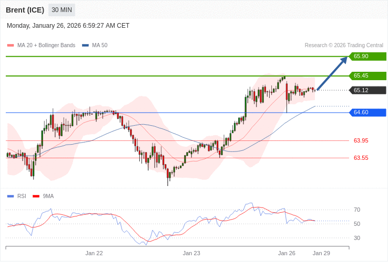Image resolution: width=388 pixels, height=262 pixels.
Task: Click the black 65.12 current price tag
Action: pos(367,90)
